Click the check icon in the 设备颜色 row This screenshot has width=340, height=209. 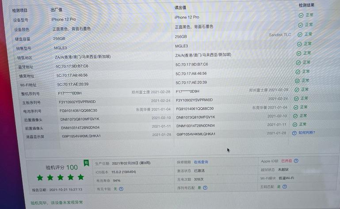click(300, 25)
